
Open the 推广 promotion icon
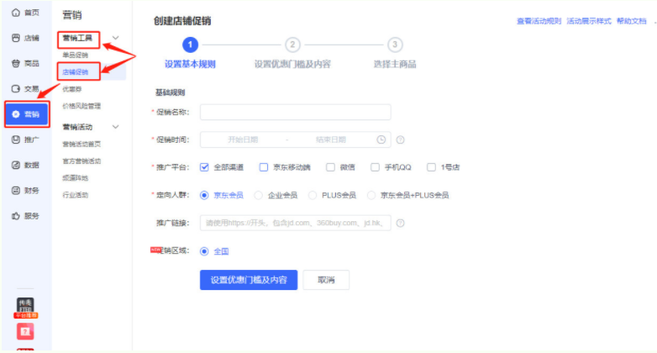click(x=16, y=140)
